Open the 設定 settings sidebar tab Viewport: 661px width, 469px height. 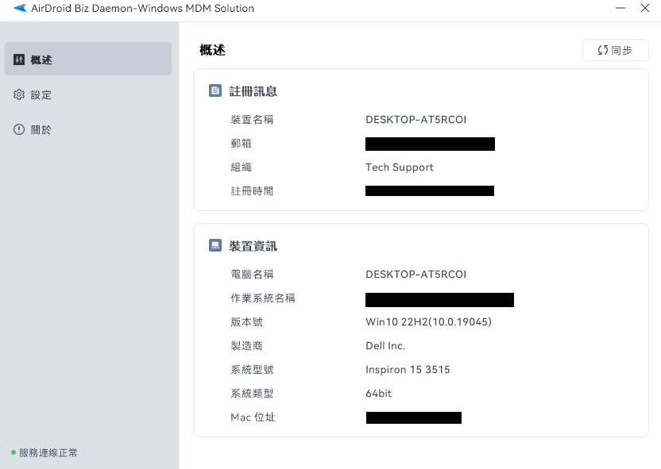click(x=87, y=94)
